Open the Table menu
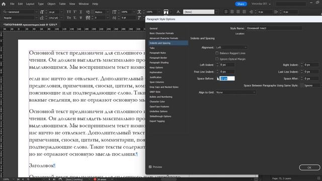Viewport: 322px width, 181px height. pos(62,4)
